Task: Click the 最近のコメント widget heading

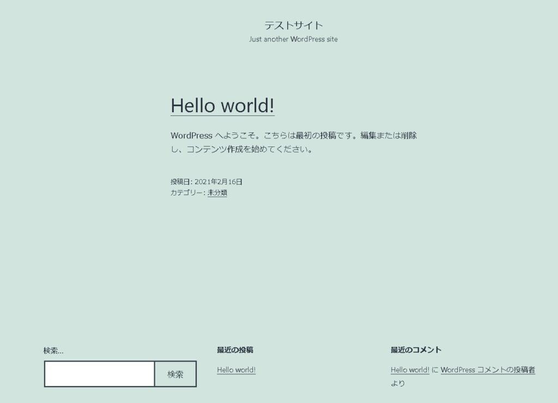Action: click(x=416, y=350)
